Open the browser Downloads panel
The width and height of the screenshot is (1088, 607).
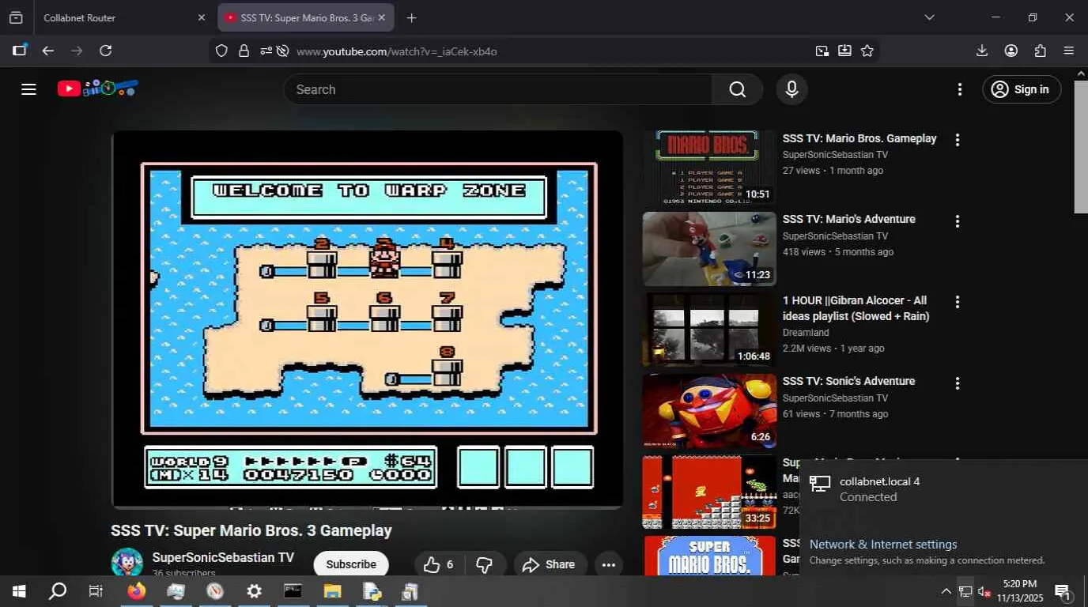[x=982, y=51]
